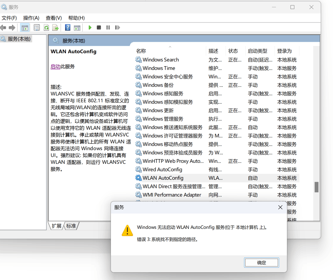Click the back arrow toolbar icon
The image size is (333, 280).
(x=3, y=28)
